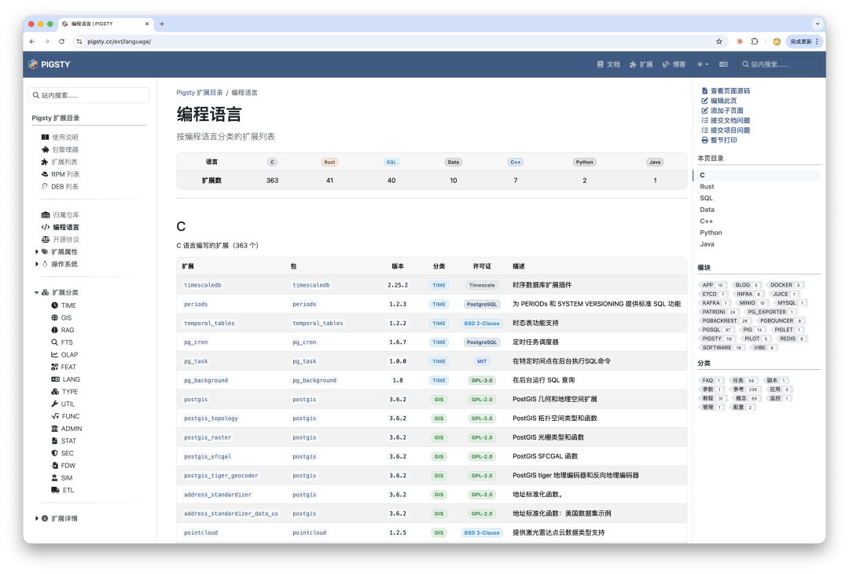Click the navbar 站内搜索 search field
The width and height of the screenshot is (849, 574).
[780, 64]
